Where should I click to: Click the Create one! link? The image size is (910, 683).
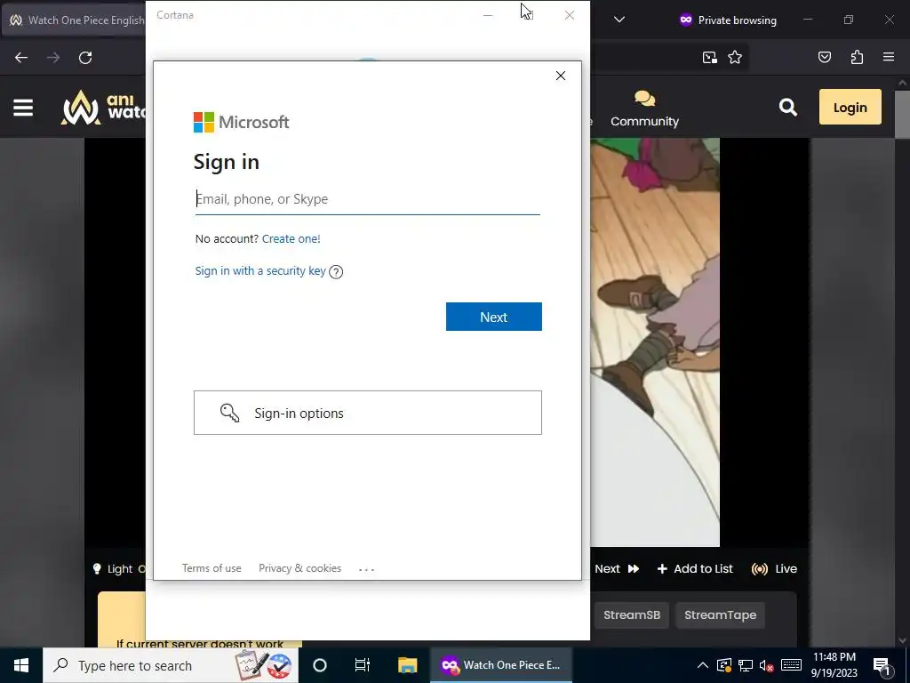pos(291,238)
